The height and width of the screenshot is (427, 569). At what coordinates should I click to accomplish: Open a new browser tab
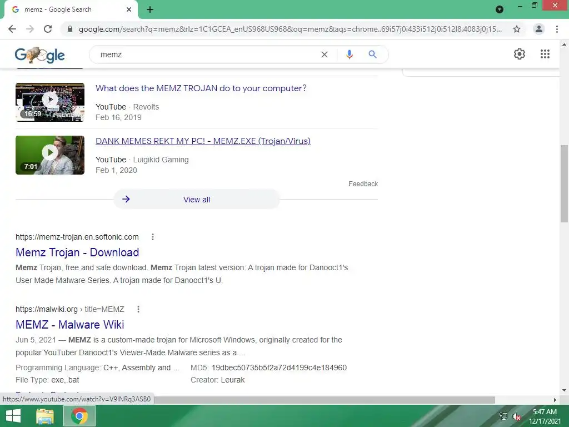click(x=150, y=10)
